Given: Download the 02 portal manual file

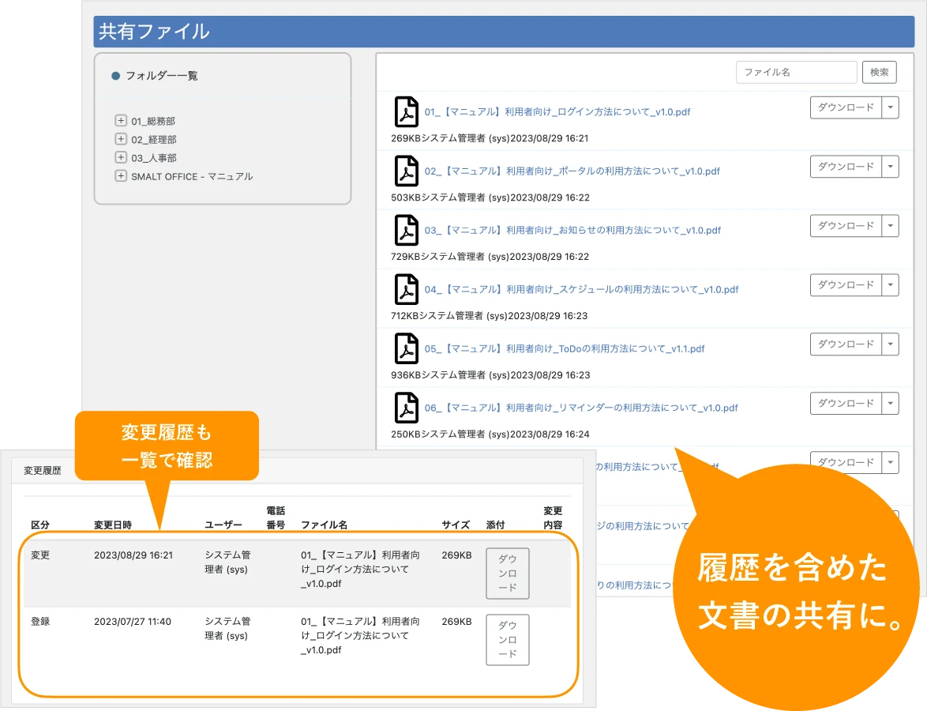Looking at the screenshot, I should [x=846, y=167].
